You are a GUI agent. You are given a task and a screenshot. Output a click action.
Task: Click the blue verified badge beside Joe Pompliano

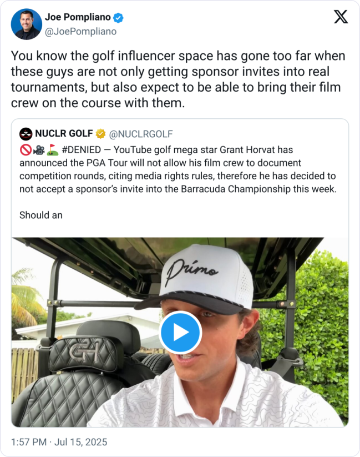click(x=119, y=18)
